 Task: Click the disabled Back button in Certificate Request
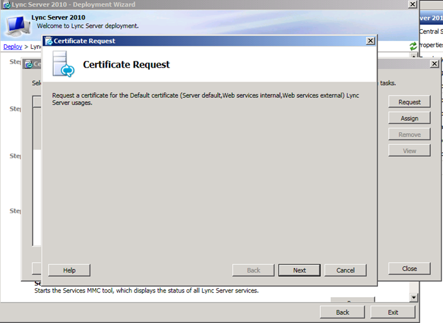click(253, 270)
